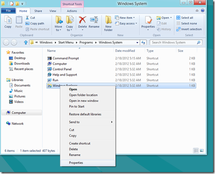Switch to the View ribbon tab
Image resolution: width=215 pixels, height=174 pixels.
(53, 11)
